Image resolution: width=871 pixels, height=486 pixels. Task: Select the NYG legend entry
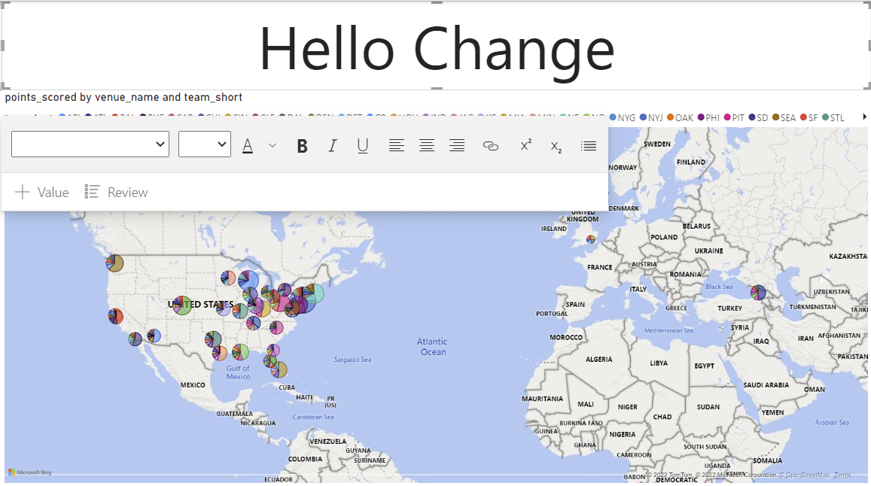coord(623,118)
